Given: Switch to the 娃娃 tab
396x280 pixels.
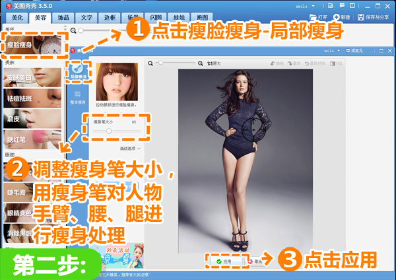Looking at the screenshot, I should (179, 18).
